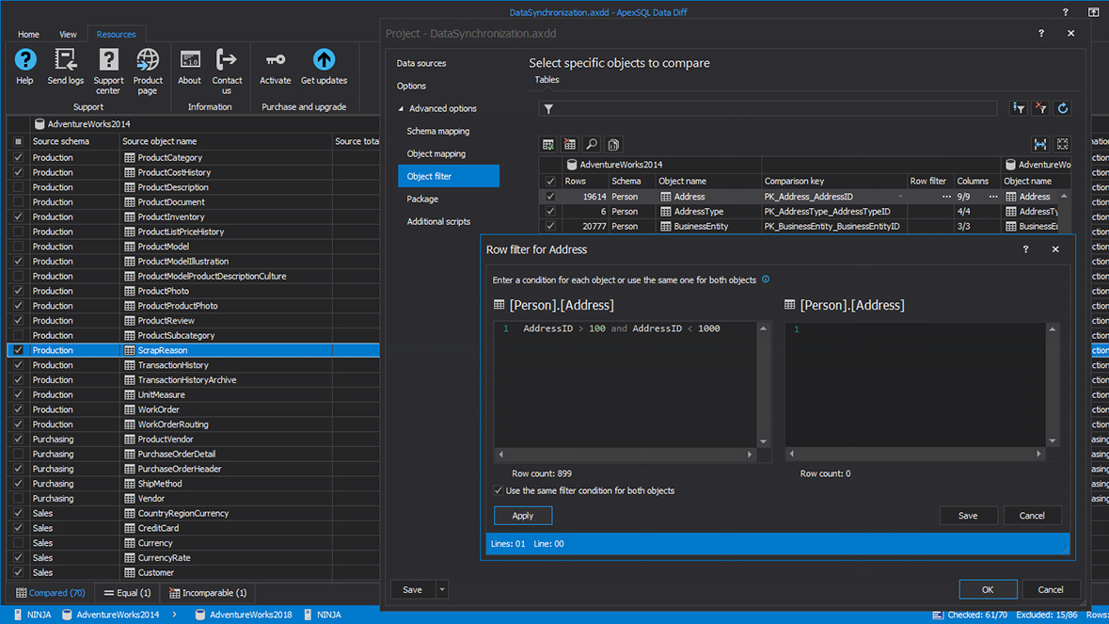Click Apply in Row filter dialog

[523, 516]
